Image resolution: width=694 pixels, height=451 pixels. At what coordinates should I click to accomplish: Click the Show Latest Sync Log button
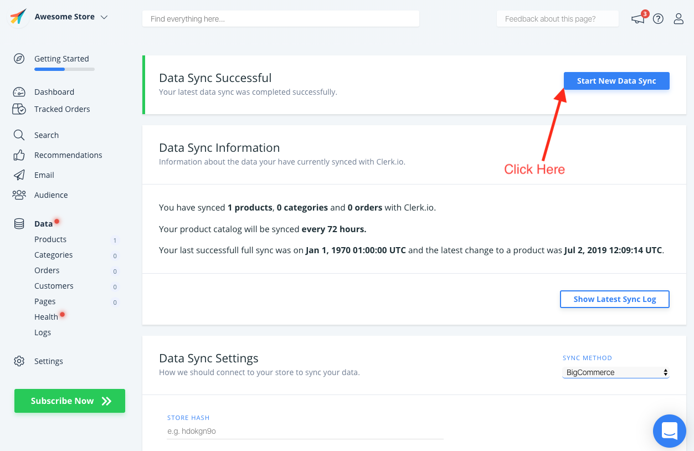click(615, 299)
